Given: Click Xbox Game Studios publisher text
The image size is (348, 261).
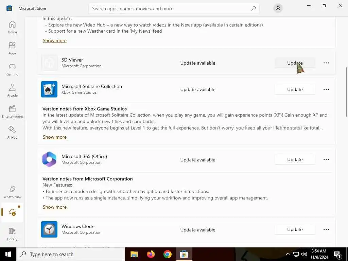Looking at the screenshot, I should pyautogui.click(x=79, y=92).
